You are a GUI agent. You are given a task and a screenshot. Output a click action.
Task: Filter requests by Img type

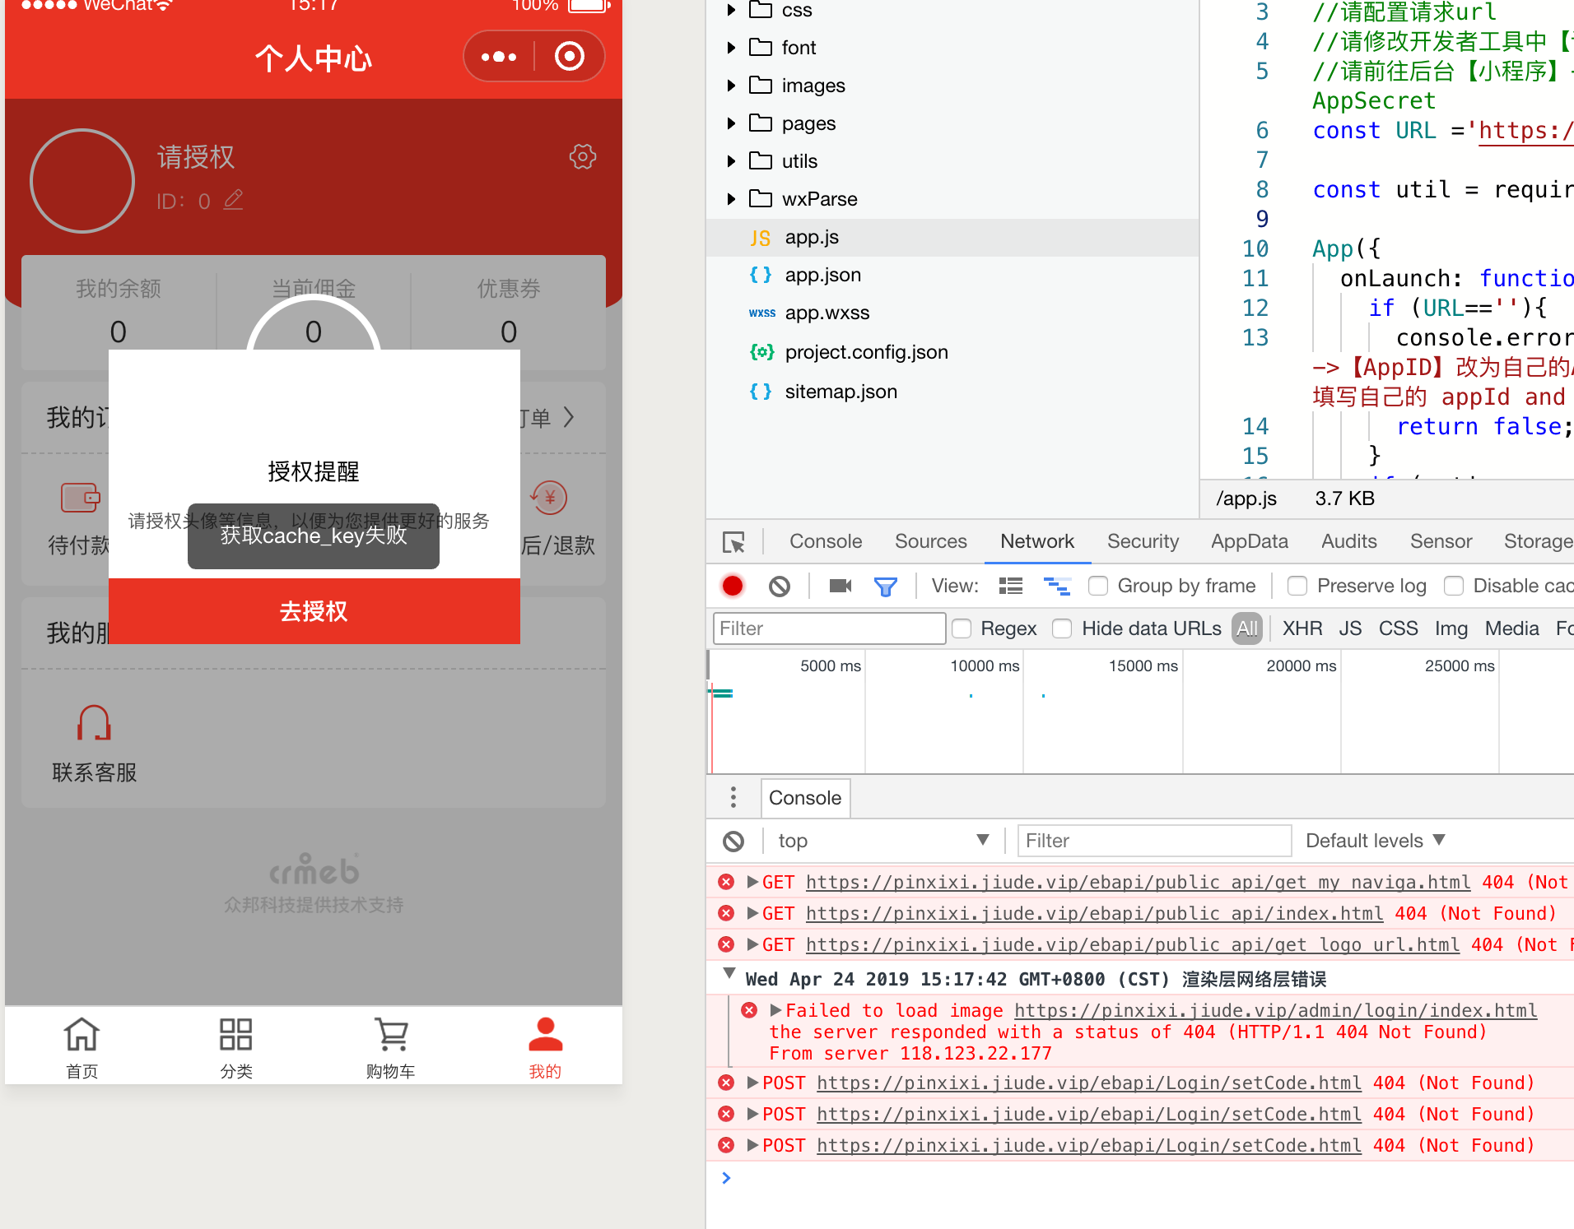click(1451, 628)
